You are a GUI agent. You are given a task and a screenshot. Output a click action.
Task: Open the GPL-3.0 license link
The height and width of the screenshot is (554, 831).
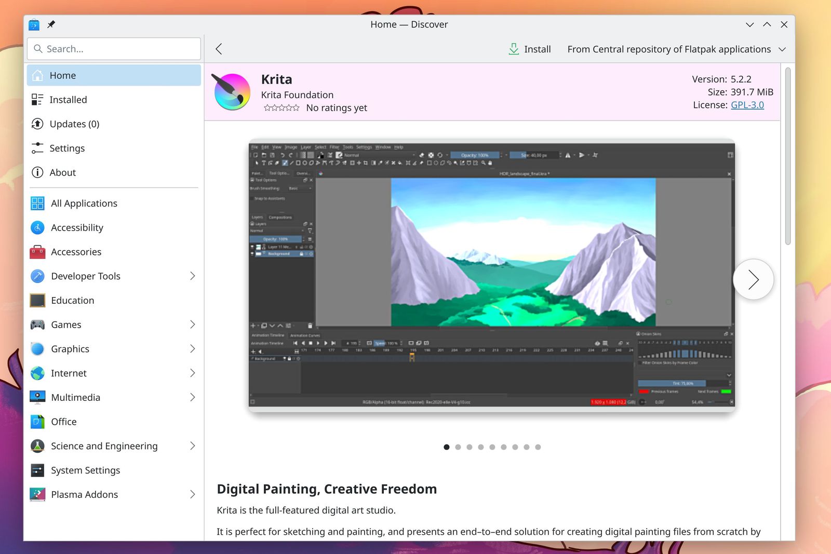tap(747, 105)
